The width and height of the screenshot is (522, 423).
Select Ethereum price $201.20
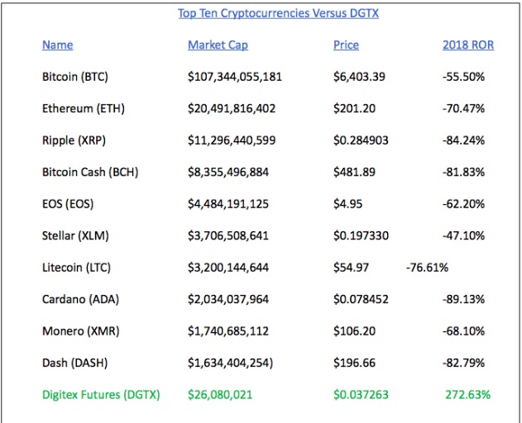[x=354, y=109]
